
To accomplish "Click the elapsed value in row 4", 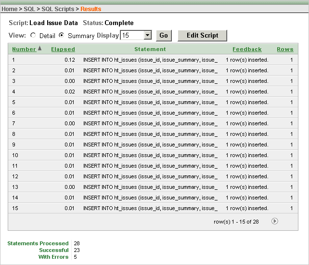I will [70, 92].
